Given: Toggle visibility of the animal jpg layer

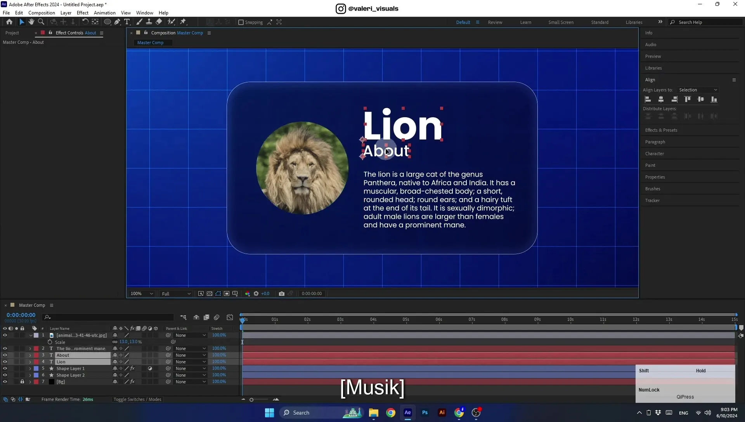Looking at the screenshot, I should coord(5,335).
